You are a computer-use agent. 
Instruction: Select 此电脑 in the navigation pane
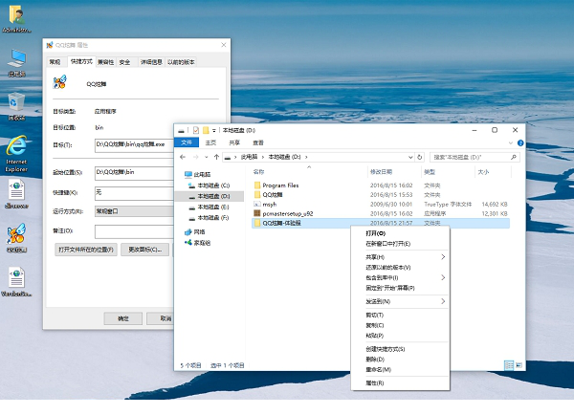(x=198, y=175)
